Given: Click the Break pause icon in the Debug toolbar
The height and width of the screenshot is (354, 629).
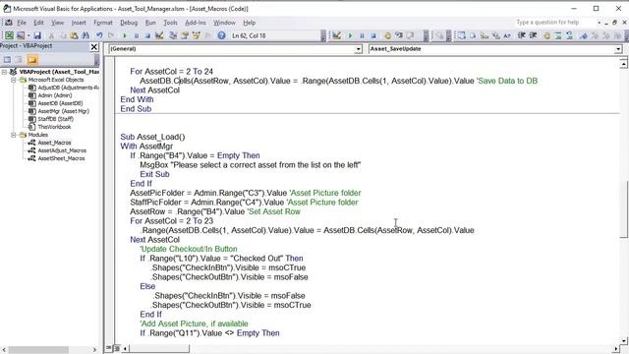Looking at the screenshot, I should tap(362, 35).
